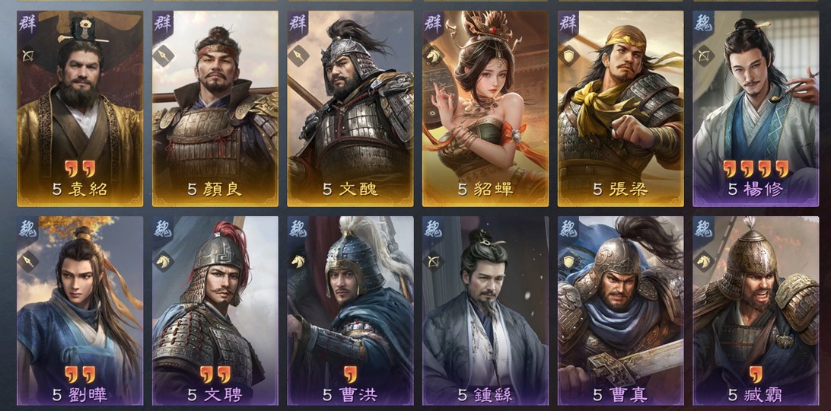
Task: Select the 曹真 general card
Action: (x=621, y=311)
